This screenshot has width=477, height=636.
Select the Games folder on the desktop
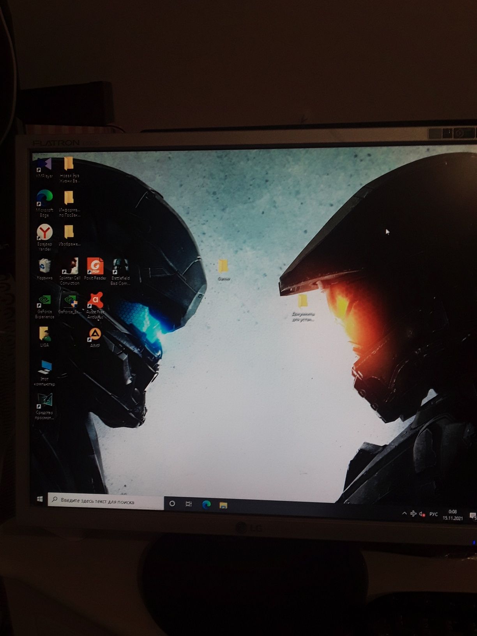coord(224,270)
